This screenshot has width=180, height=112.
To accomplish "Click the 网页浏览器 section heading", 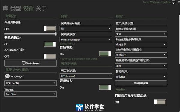I will (69, 64).
